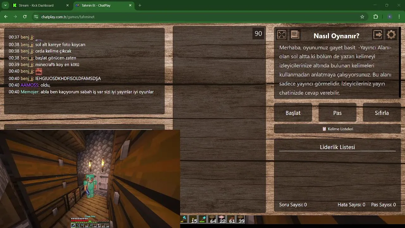Click the 90 timer counter
This screenshot has height=228, width=405.
point(258,34)
